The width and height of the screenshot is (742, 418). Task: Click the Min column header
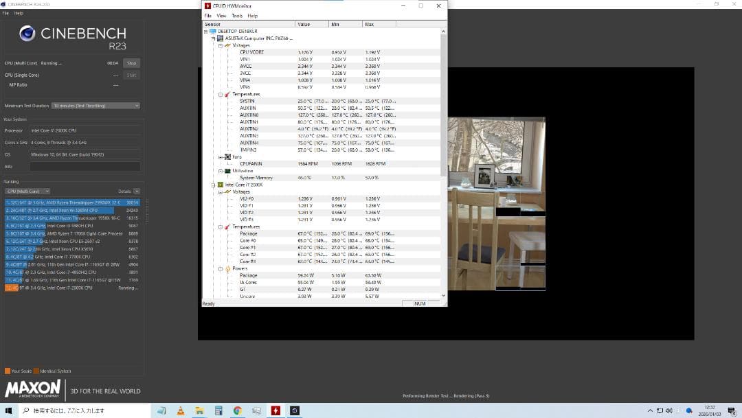click(346, 24)
